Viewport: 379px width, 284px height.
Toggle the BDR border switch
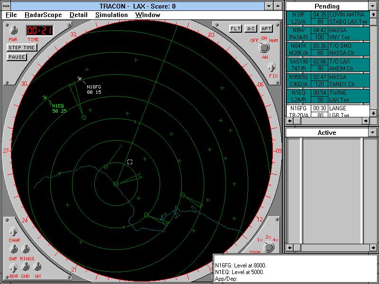(14, 267)
